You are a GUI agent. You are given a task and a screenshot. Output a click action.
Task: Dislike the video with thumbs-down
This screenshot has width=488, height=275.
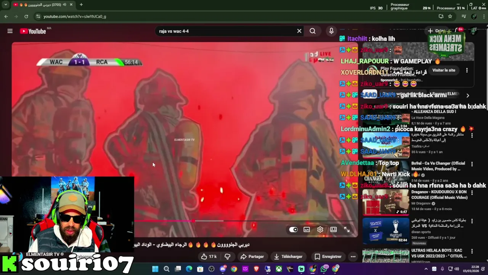[227, 257]
